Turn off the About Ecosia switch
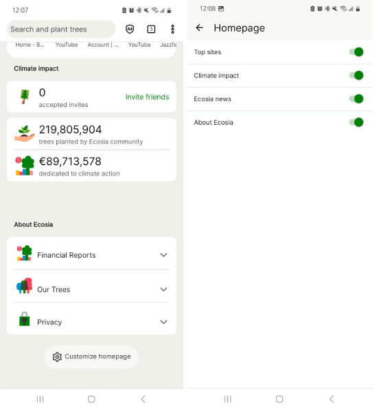Image resolution: width=375 pixels, height=412 pixels. 356,122
